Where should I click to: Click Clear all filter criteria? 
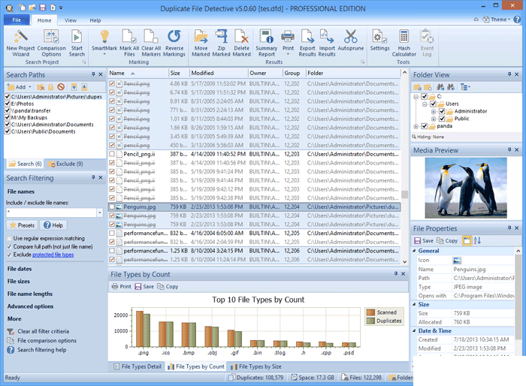tap(44, 331)
